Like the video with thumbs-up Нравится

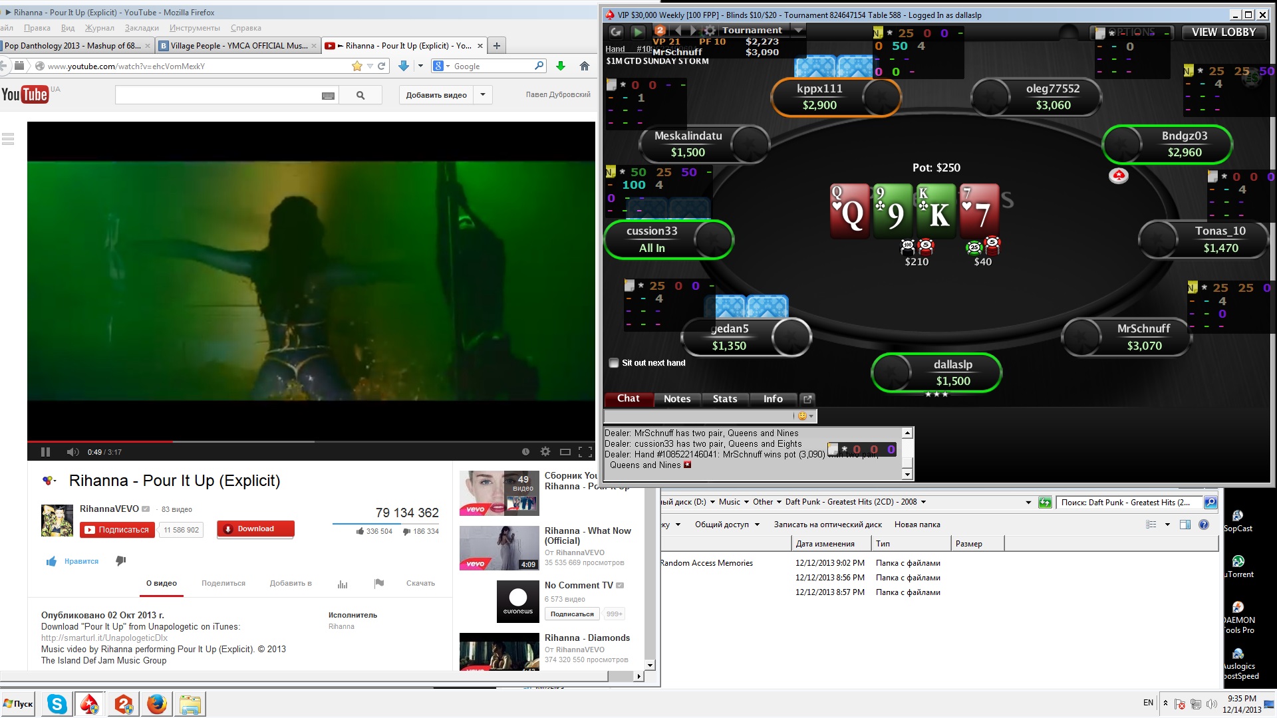(72, 562)
